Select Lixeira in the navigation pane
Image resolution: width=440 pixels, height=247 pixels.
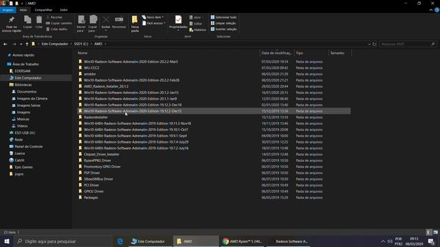[x=20, y=154]
